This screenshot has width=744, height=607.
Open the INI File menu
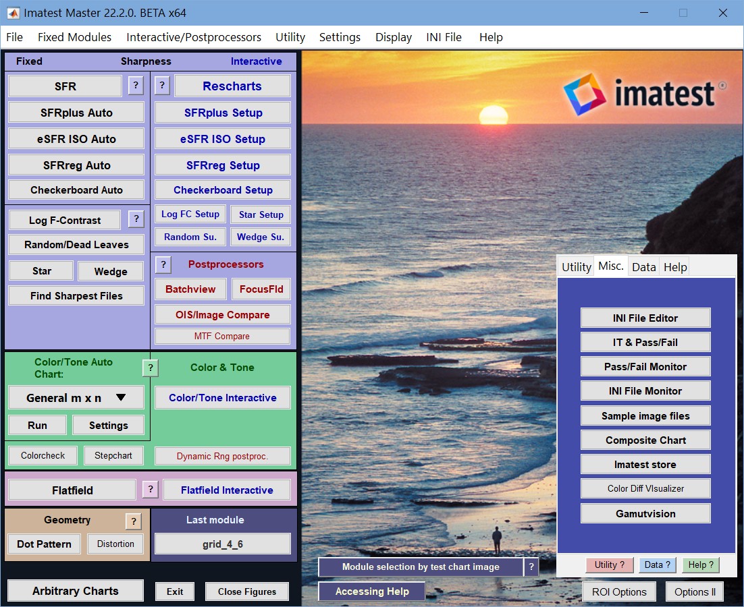[444, 37]
